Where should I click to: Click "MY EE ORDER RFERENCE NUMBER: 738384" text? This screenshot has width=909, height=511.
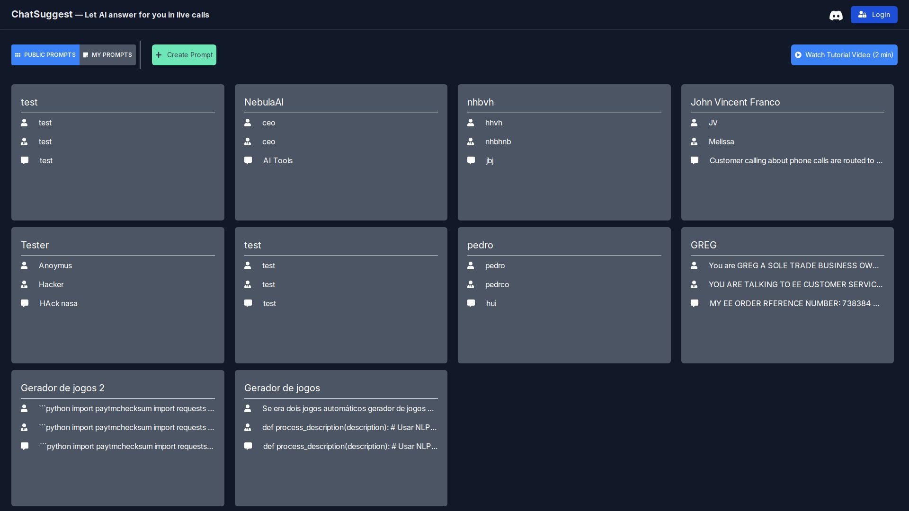pyautogui.click(x=794, y=303)
